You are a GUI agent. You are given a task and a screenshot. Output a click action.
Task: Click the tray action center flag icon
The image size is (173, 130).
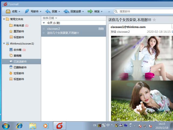tap(140, 126)
